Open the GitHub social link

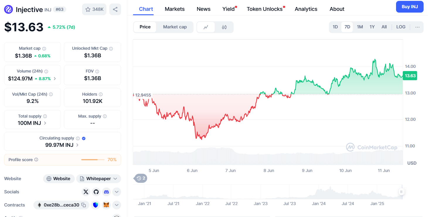(x=96, y=192)
